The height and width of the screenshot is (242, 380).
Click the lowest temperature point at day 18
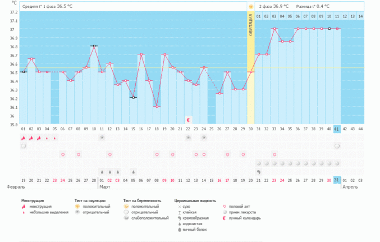click(157, 107)
